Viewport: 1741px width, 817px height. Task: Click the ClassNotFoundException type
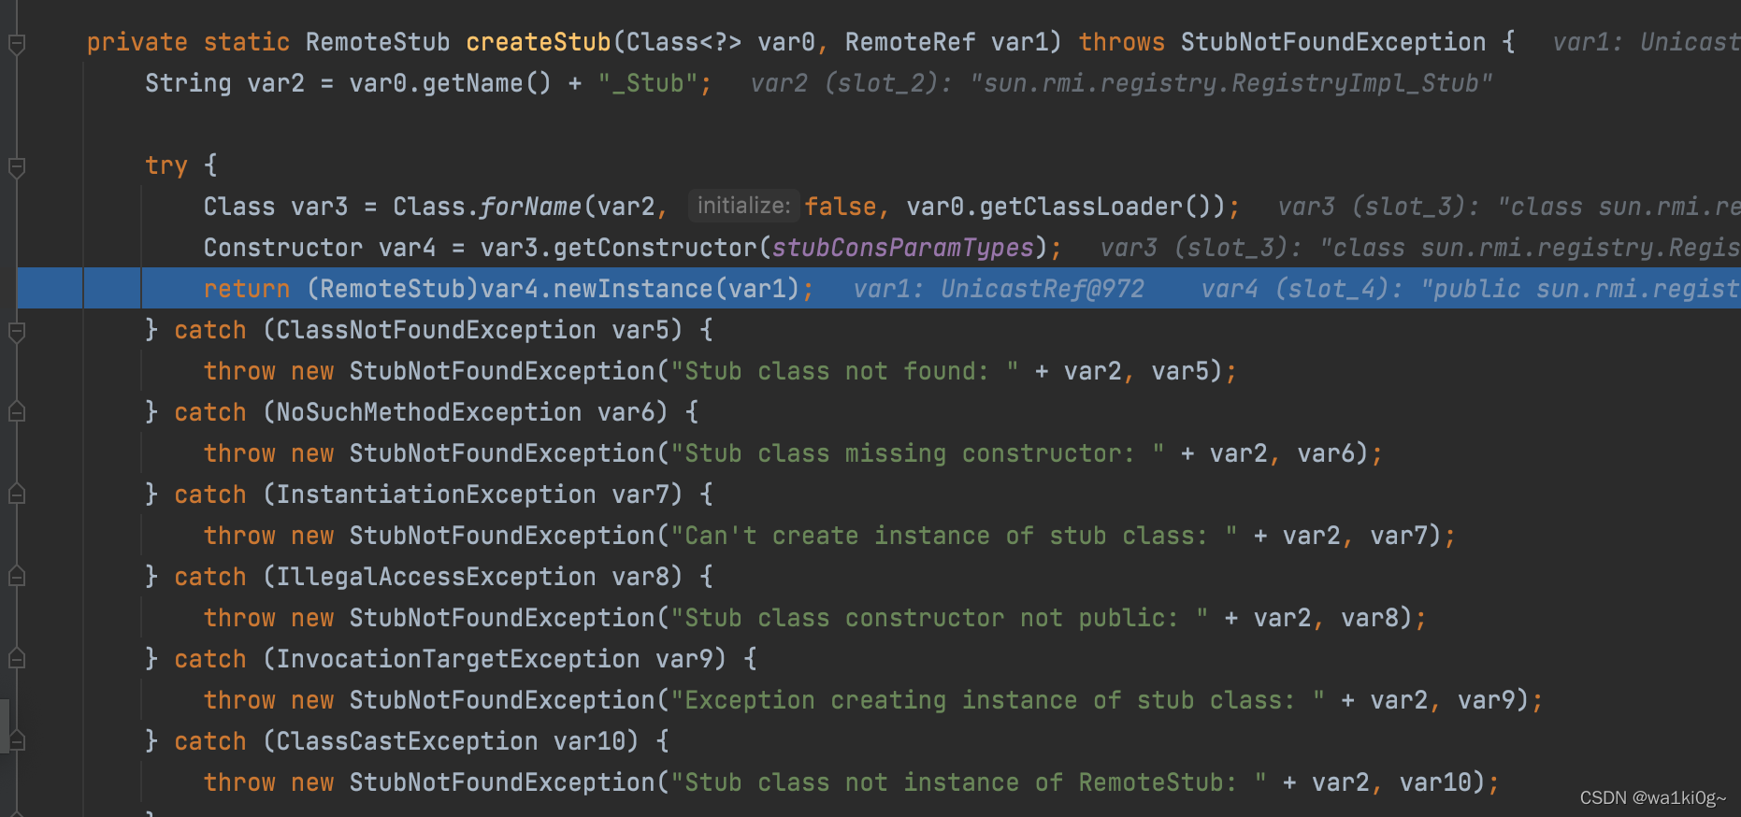point(436,330)
